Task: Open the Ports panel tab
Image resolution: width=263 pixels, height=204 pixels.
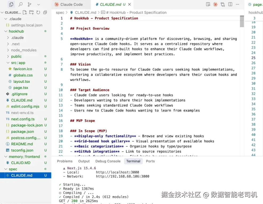Action: [x=150, y=161]
